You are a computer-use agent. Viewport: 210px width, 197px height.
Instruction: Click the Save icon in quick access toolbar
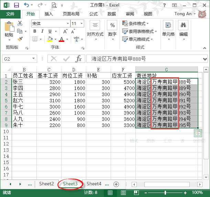[x=16, y=5]
